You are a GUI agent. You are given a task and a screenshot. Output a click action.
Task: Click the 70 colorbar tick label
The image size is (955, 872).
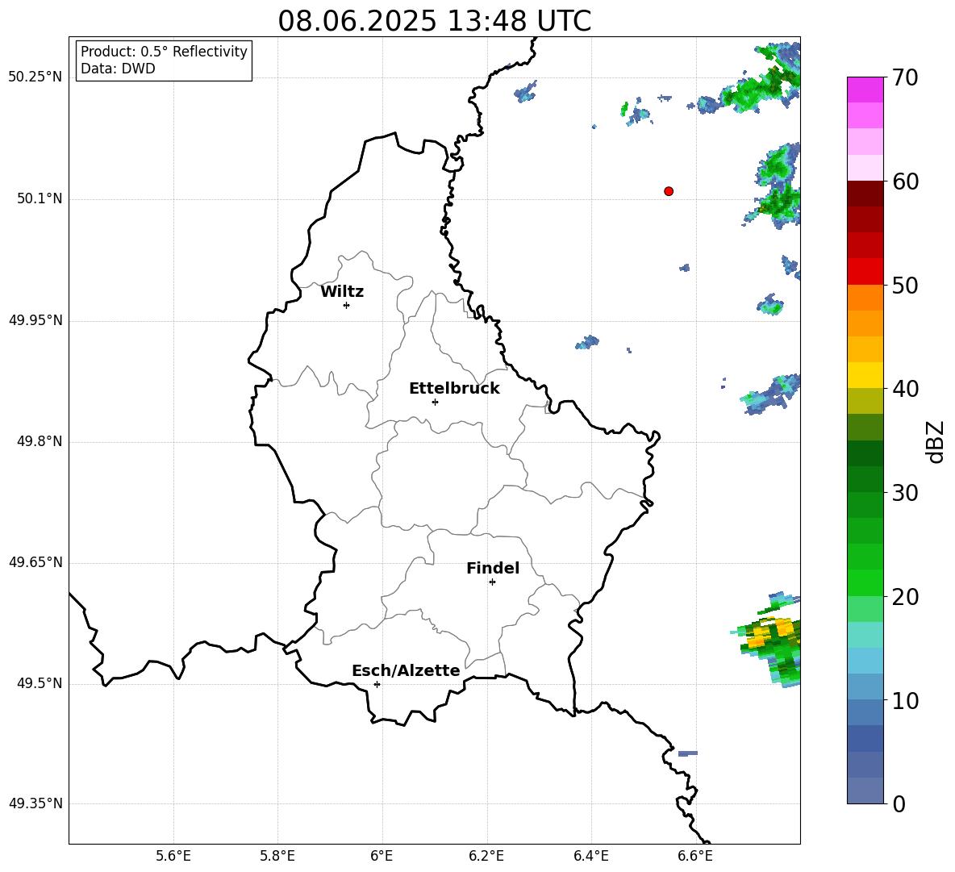[x=905, y=78]
